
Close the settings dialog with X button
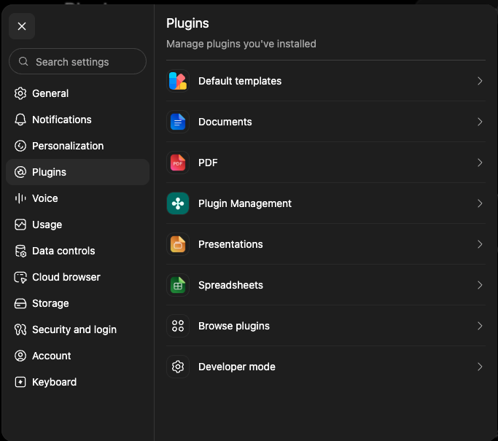point(22,26)
